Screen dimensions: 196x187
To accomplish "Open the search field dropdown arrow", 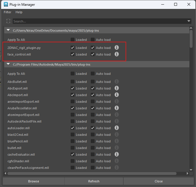I will (x=189, y=21).
